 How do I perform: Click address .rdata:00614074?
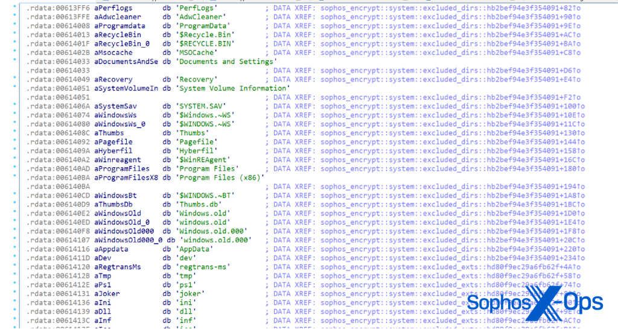tap(58, 115)
